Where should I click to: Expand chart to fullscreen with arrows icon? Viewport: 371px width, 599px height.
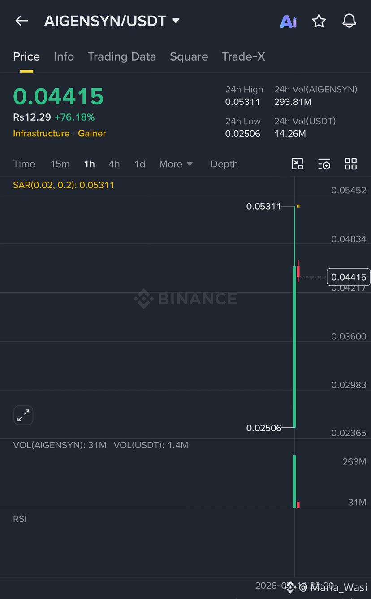pos(23,415)
